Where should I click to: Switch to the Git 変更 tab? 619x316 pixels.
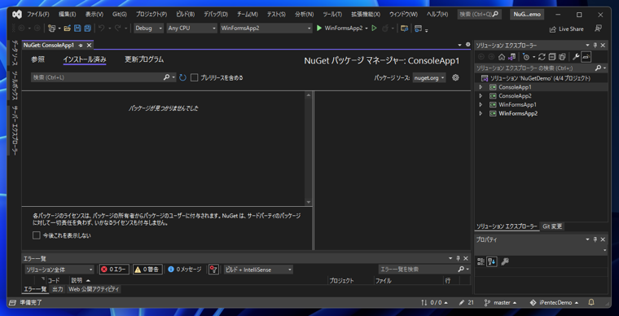click(552, 226)
